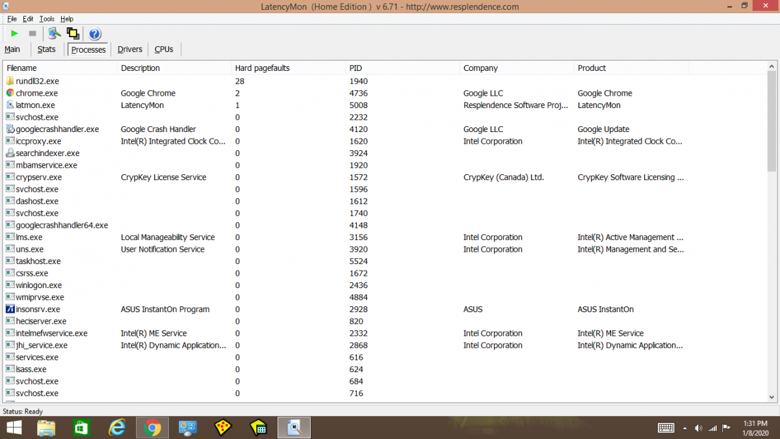Open the Help menu
Image resolution: width=780 pixels, height=439 pixels.
67,19
